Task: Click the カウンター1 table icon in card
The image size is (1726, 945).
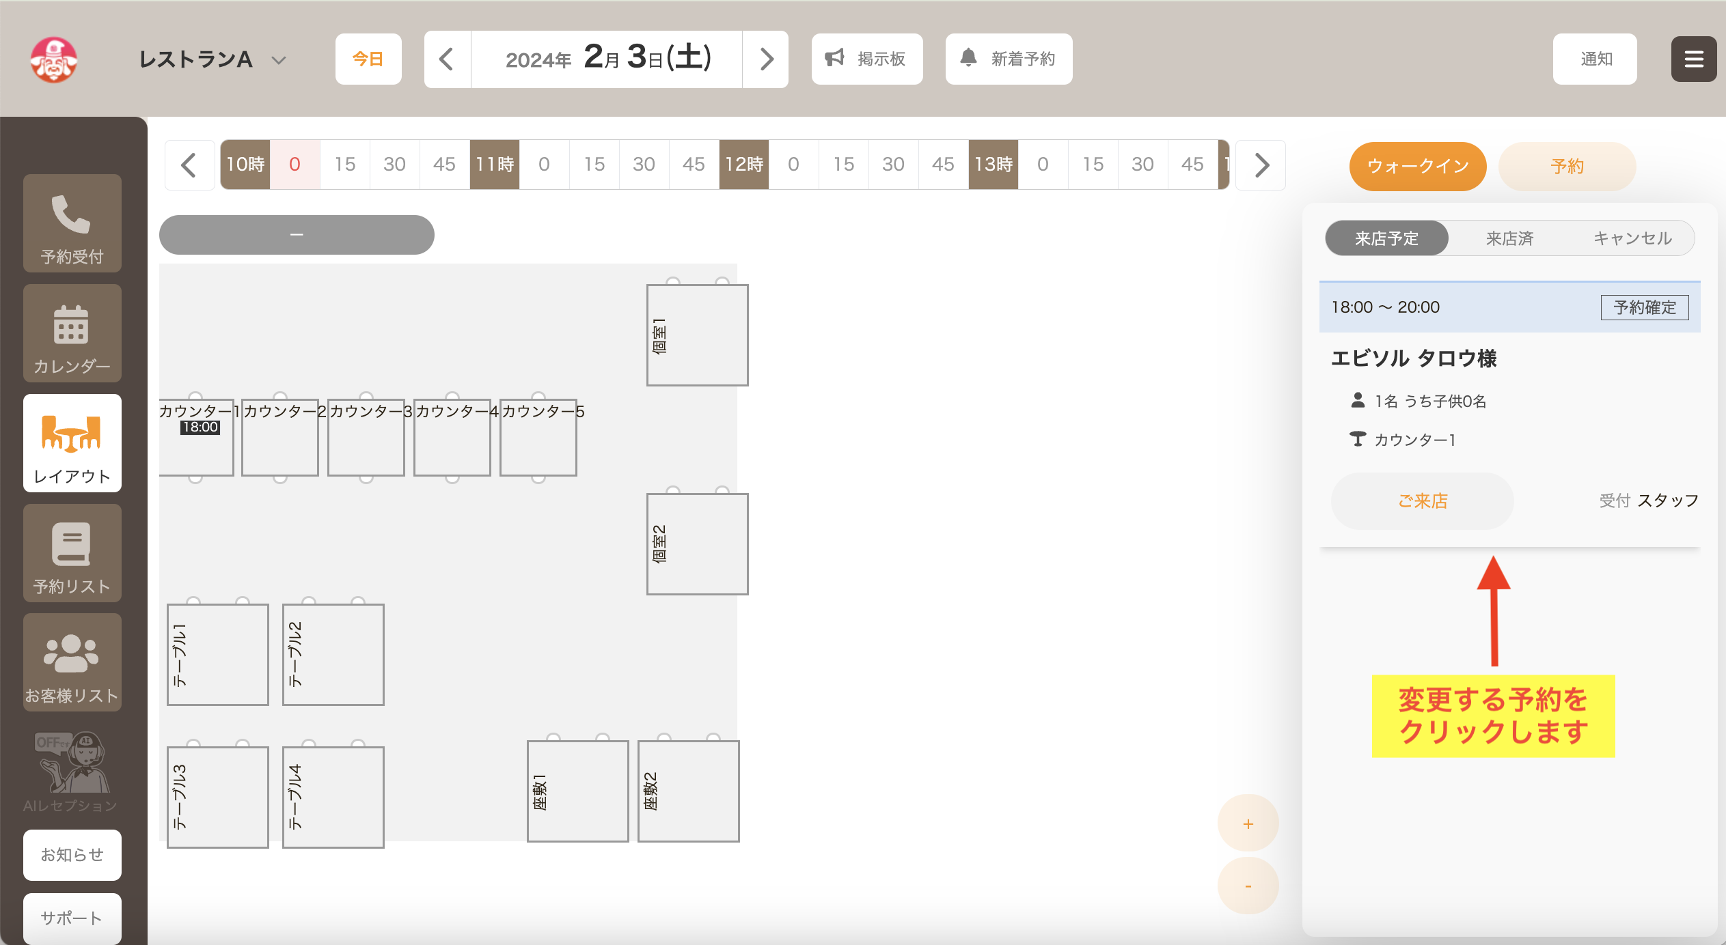Action: [x=1358, y=439]
